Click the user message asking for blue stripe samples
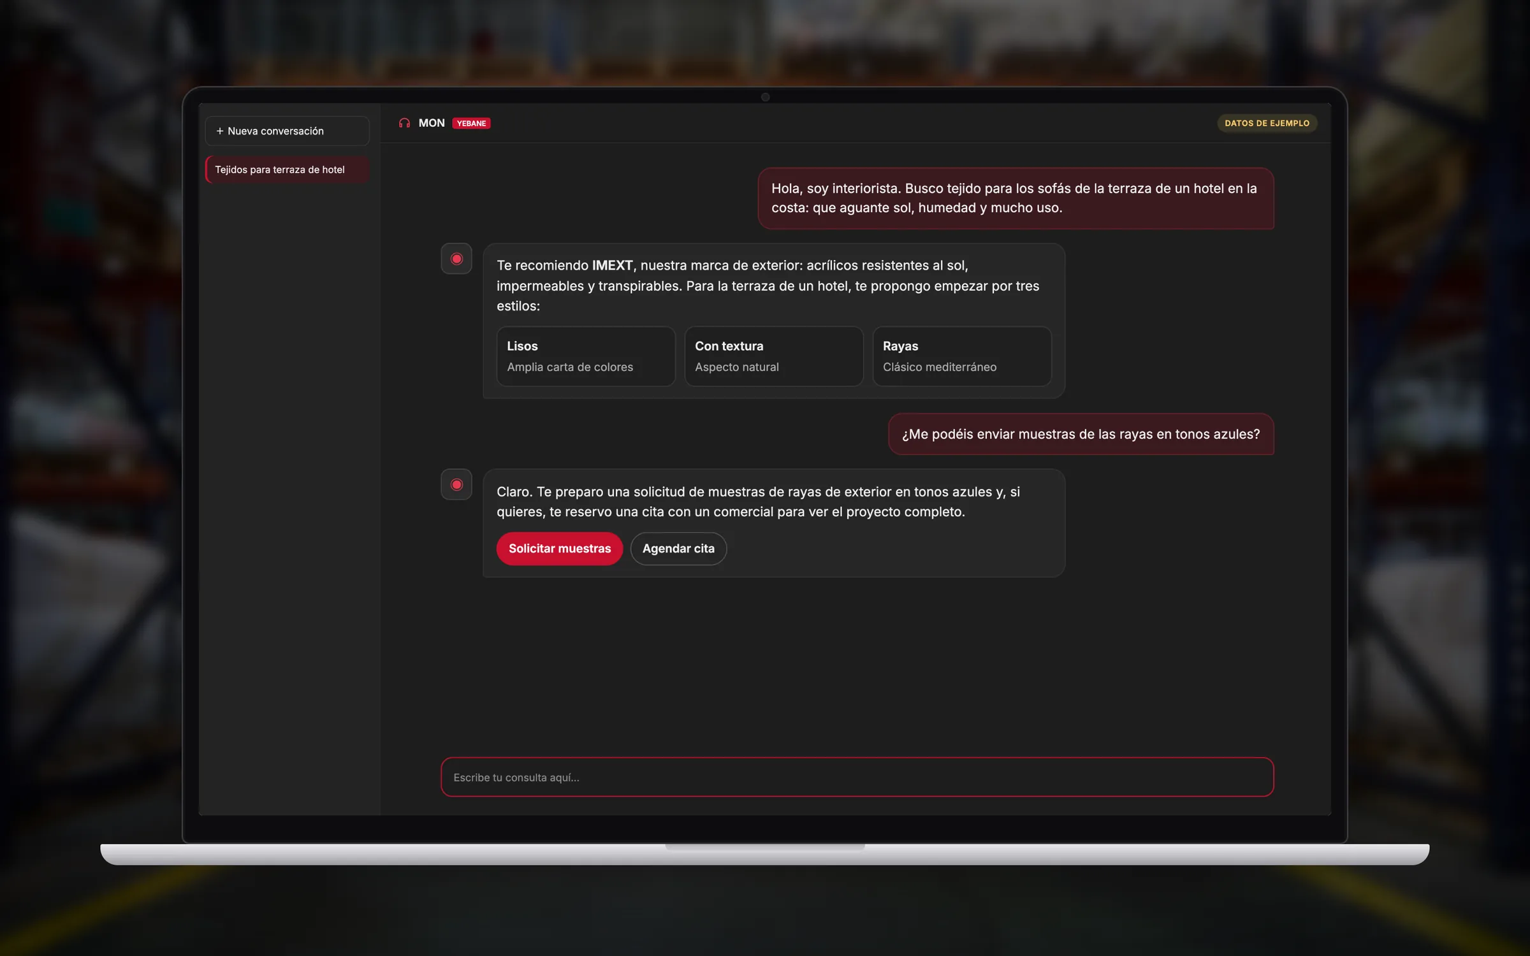 [x=1081, y=434]
